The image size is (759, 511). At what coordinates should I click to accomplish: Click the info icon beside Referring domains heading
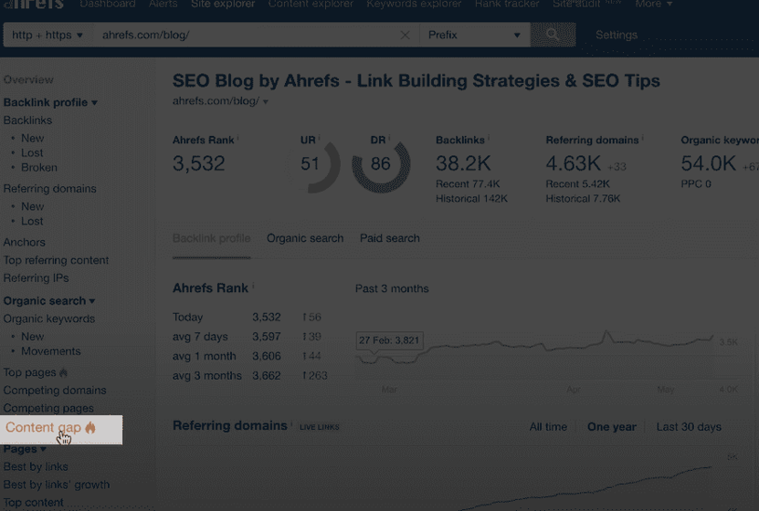point(291,423)
